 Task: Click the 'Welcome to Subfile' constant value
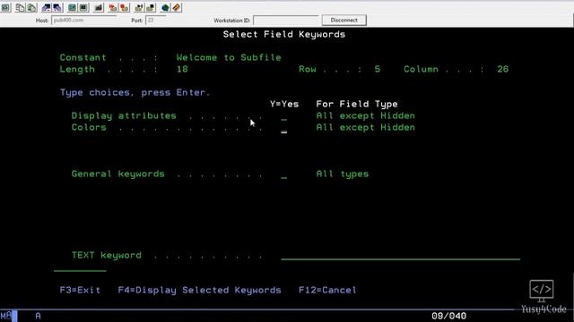pyautogui.click(x=229, y=57)
